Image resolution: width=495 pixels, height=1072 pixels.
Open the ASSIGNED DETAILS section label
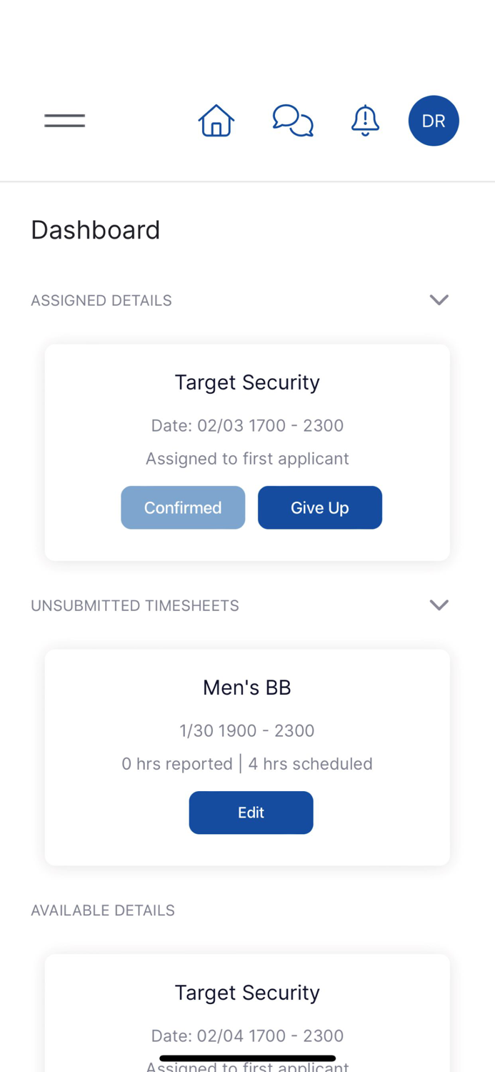pyautogui.click(x=101, y=300)
